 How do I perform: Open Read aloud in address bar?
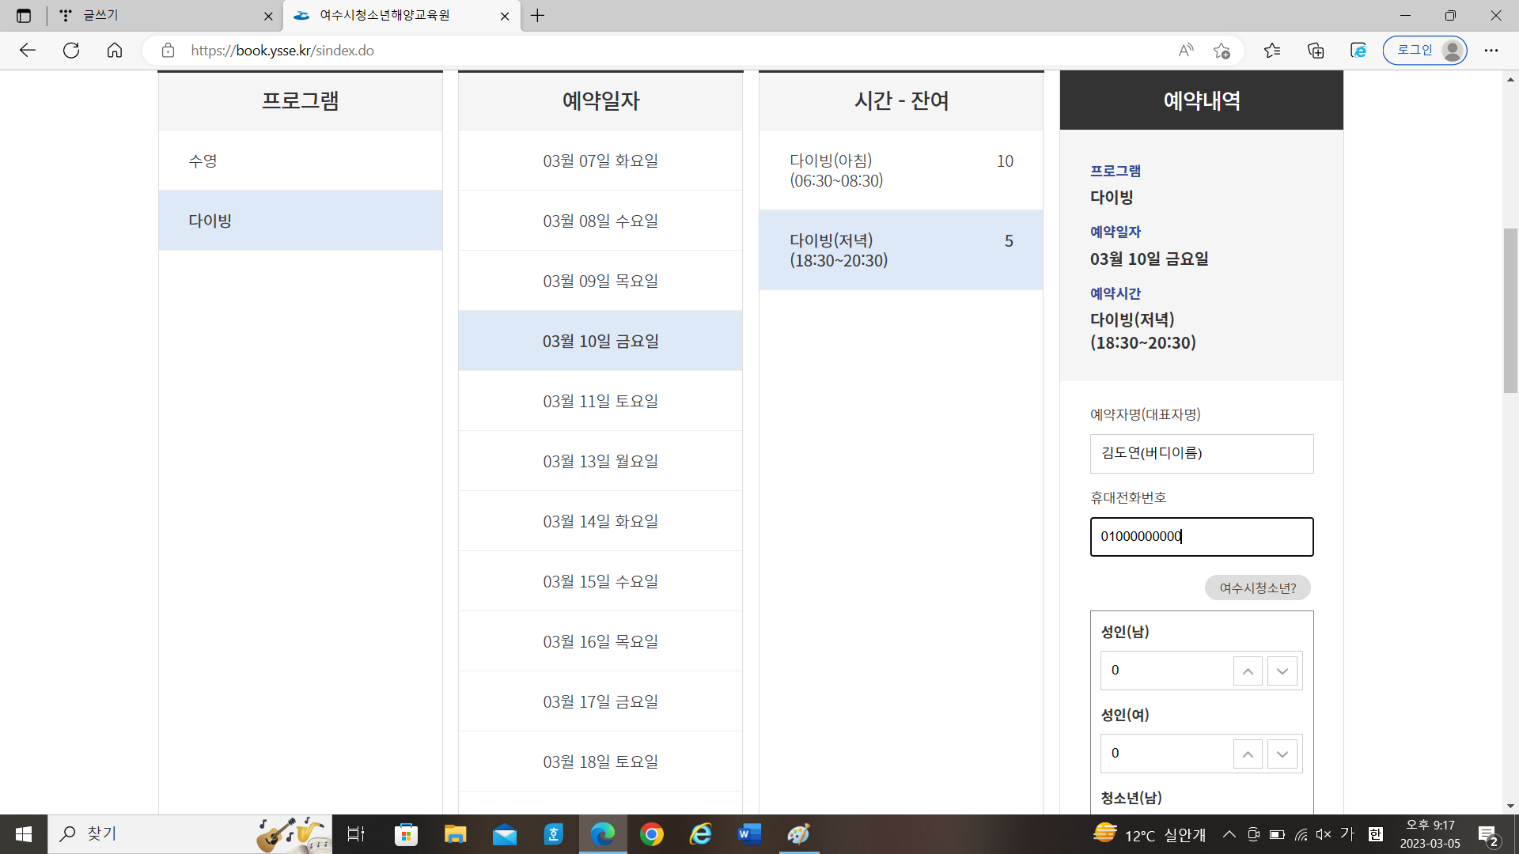click(1185, 51)
